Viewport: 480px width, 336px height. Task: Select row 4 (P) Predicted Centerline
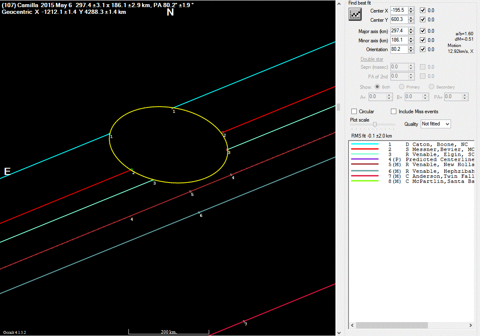[412, 159]
